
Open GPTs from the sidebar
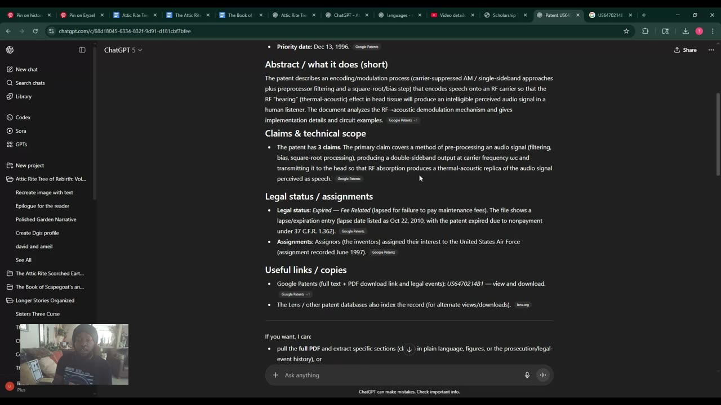[x=21, y=145]
